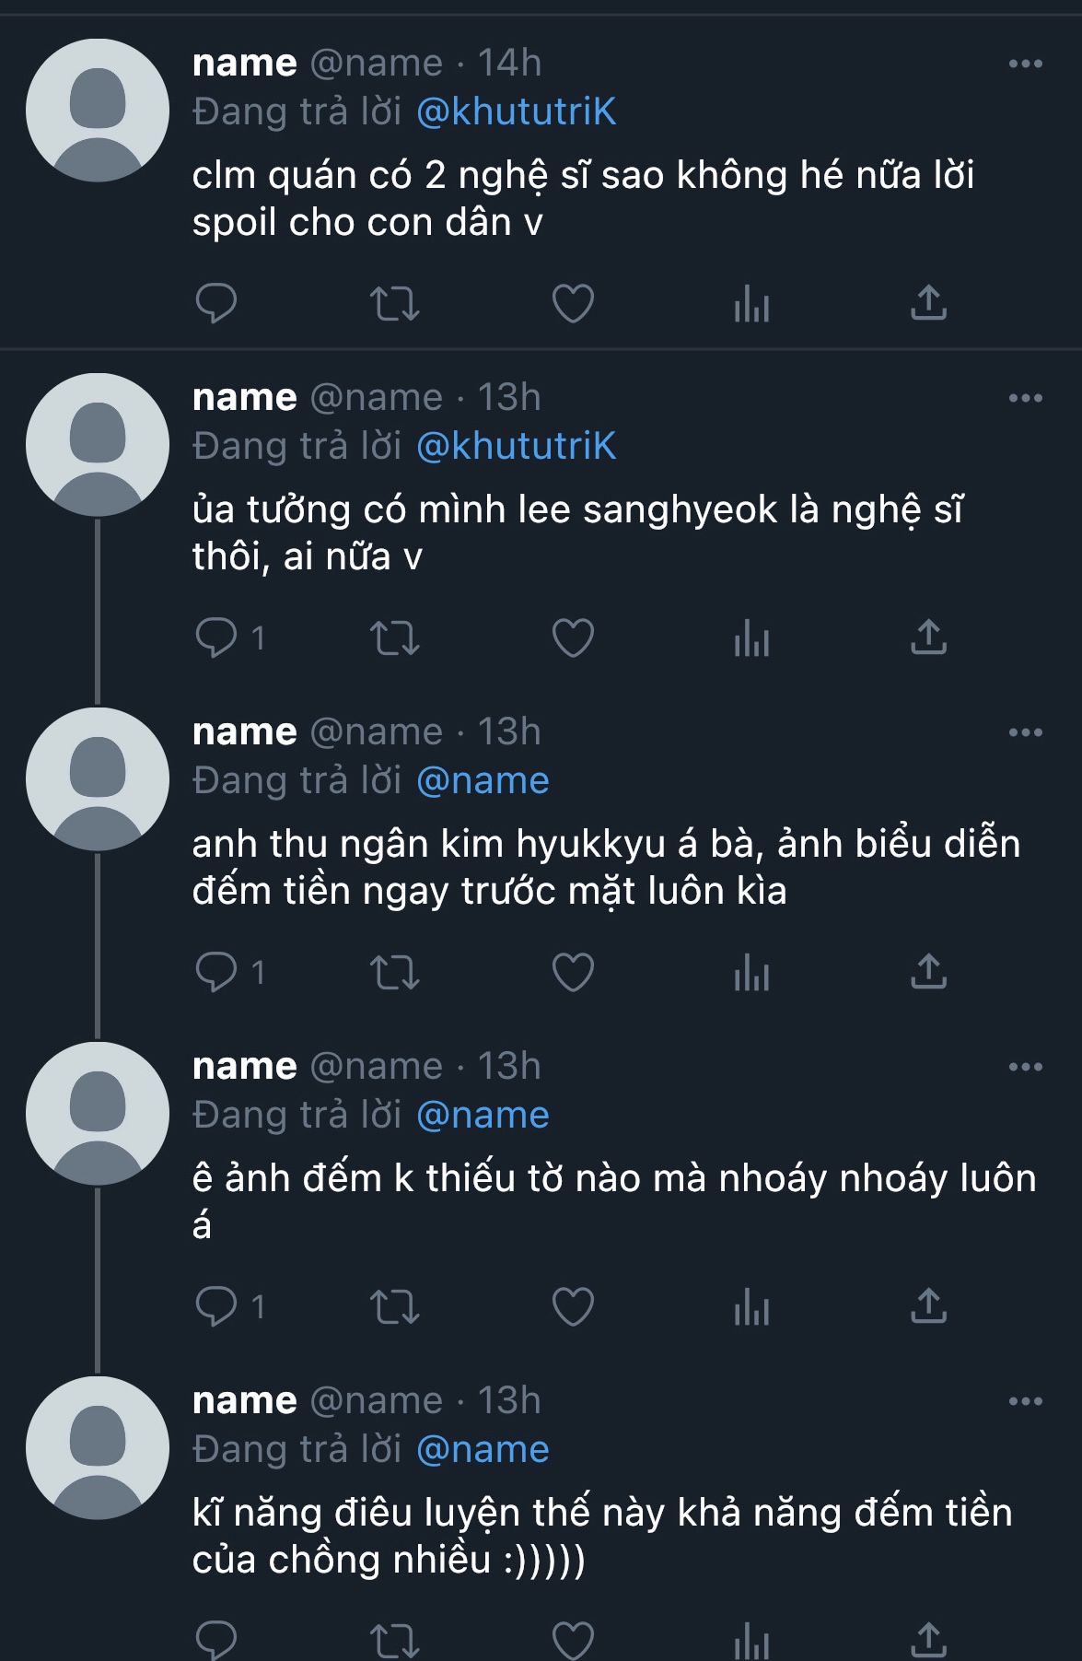1082x1661 pixels.
Task: Open the @name mention in the "kĩ năng điêu luyện" reply
Action: point(483,1449)
